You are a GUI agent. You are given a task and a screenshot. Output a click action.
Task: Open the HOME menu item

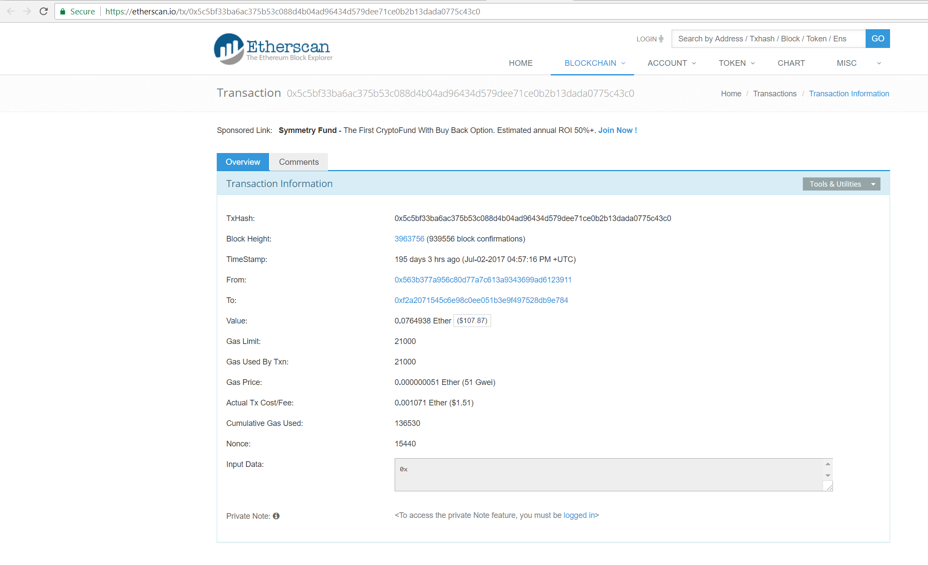click(521, 63)
